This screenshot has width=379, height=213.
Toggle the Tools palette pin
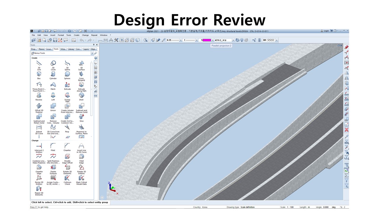[x=94, y=45]
